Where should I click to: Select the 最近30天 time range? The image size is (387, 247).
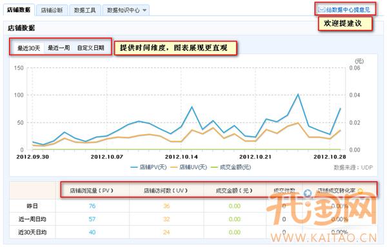[x=28, y=48]
